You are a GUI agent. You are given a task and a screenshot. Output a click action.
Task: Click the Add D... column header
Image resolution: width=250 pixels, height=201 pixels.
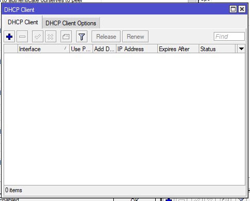click(x=105, y=49)
